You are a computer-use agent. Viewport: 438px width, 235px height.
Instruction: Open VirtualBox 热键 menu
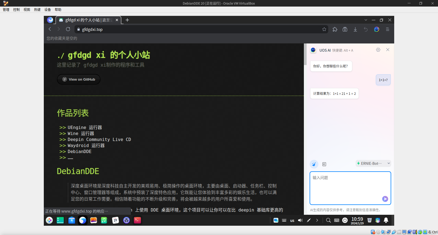(37, 10)
